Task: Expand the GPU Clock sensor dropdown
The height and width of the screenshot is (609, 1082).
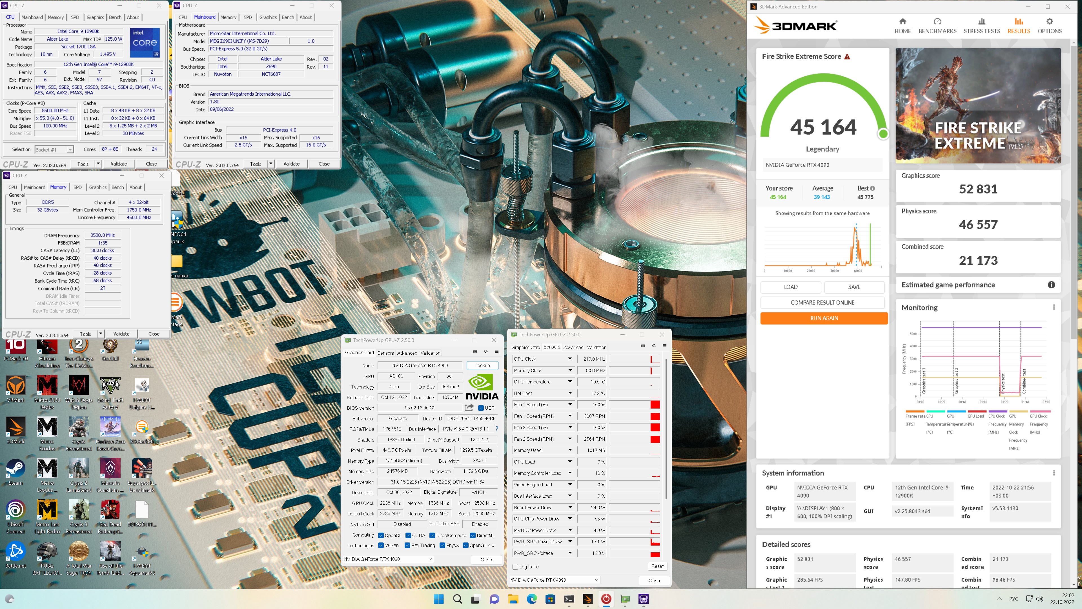Action: (x=569, y=359)
